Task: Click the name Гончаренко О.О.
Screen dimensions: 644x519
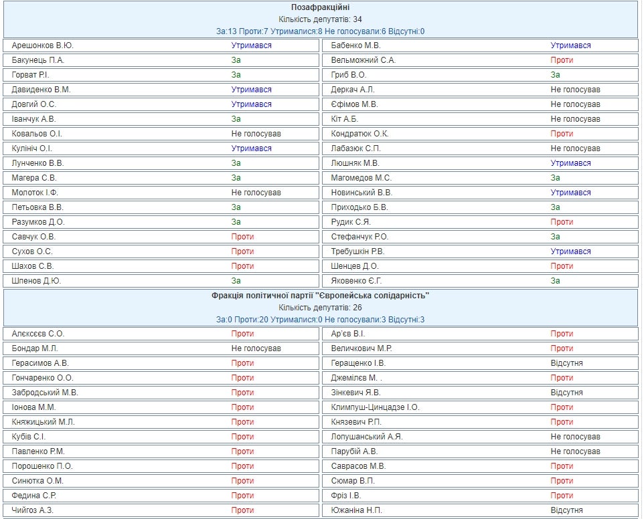Action: [42, 378]
